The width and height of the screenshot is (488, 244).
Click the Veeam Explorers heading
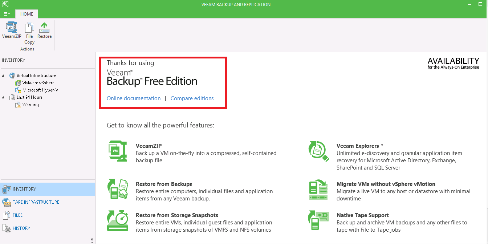[x=360, y=146]
